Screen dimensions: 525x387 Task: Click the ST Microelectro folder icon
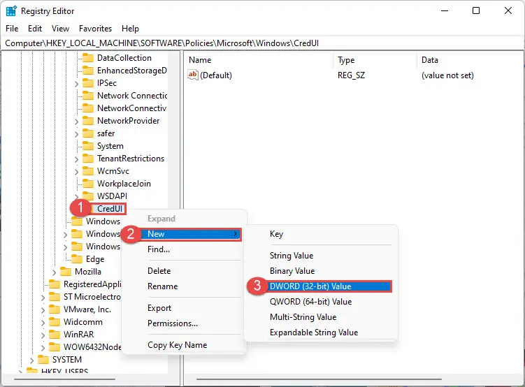coord(55,297)
